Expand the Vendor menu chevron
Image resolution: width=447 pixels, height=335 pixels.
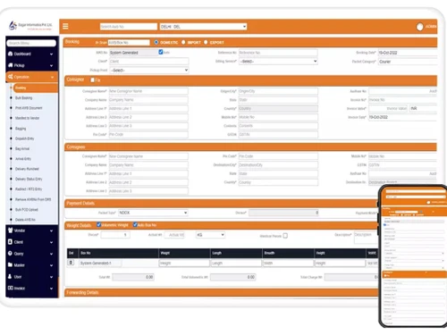tap(52, 230)
